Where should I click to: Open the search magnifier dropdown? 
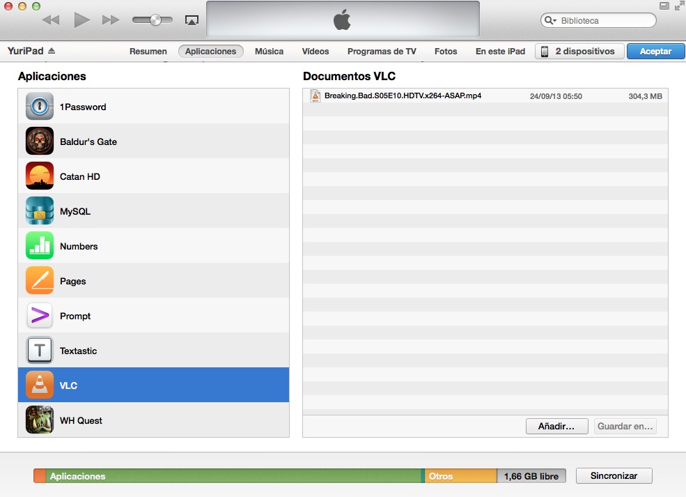click(550, 21)
